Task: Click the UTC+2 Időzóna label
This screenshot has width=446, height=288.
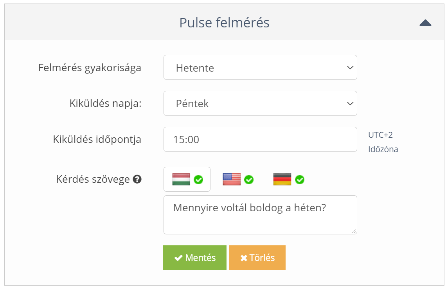Action: (383, 142)
